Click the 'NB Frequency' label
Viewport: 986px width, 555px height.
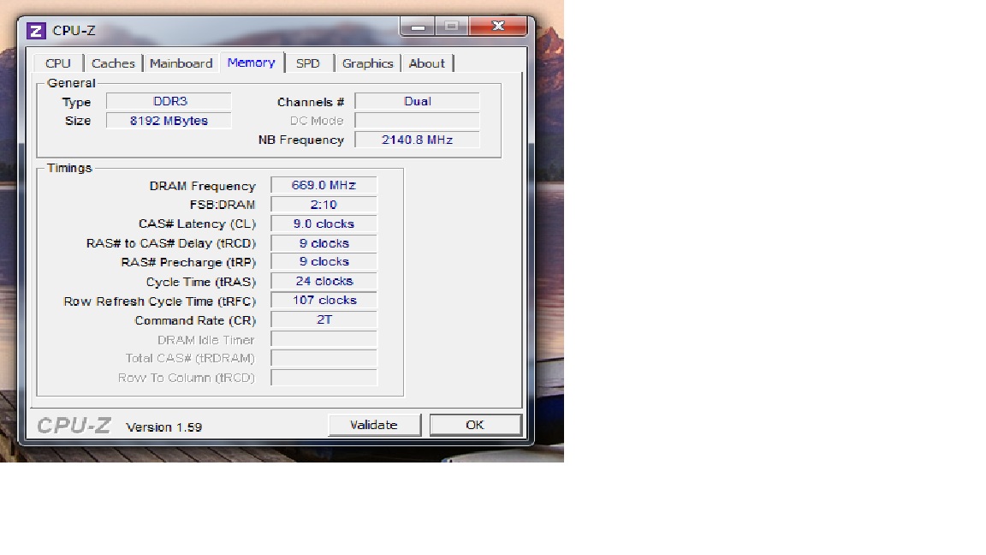300,140
